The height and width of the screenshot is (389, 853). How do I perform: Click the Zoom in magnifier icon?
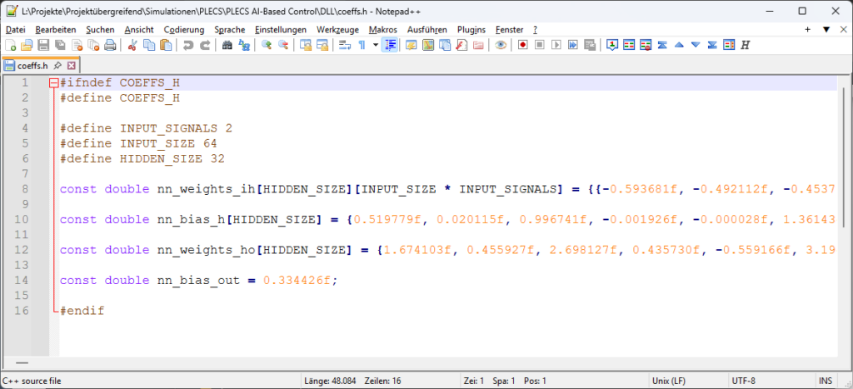coord(267,45)
